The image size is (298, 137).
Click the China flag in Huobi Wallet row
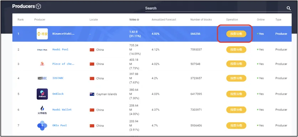92,110
